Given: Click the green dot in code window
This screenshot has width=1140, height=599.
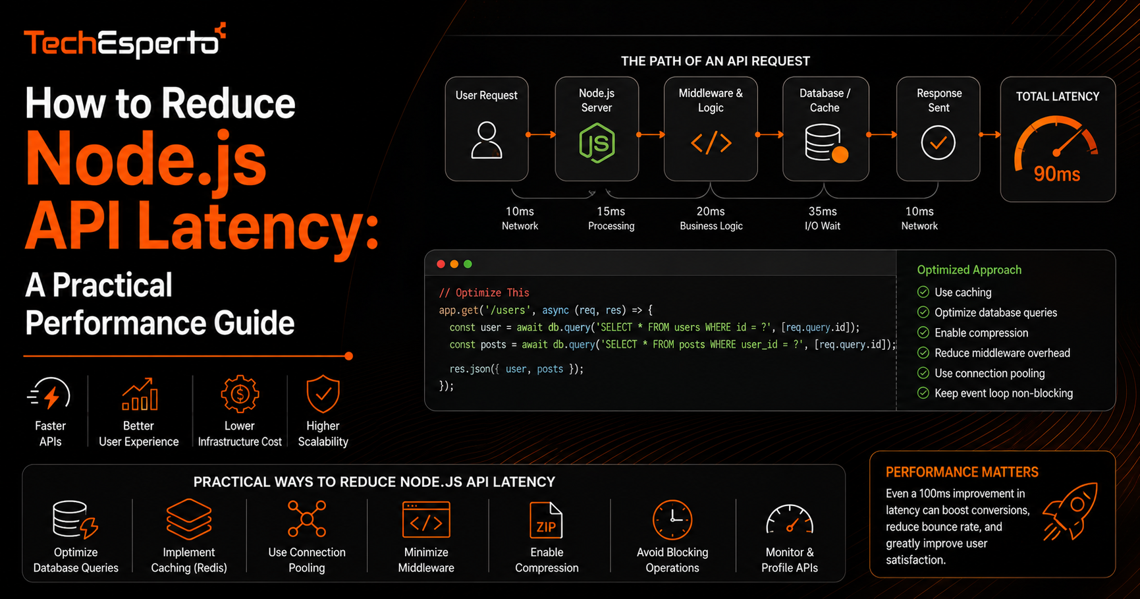Looking at the screenshot, I should tap(468, 264).
